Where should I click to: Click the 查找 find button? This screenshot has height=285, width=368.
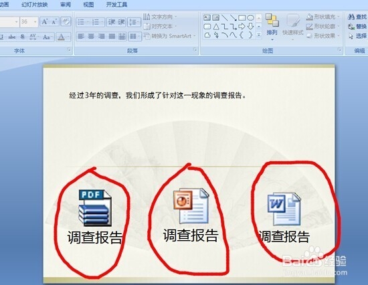pos(357,17)
